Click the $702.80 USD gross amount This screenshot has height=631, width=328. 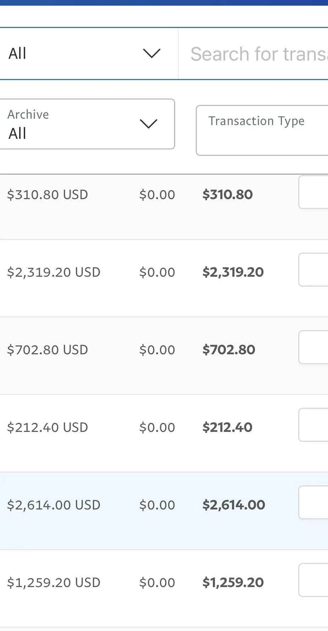(48, 350)
